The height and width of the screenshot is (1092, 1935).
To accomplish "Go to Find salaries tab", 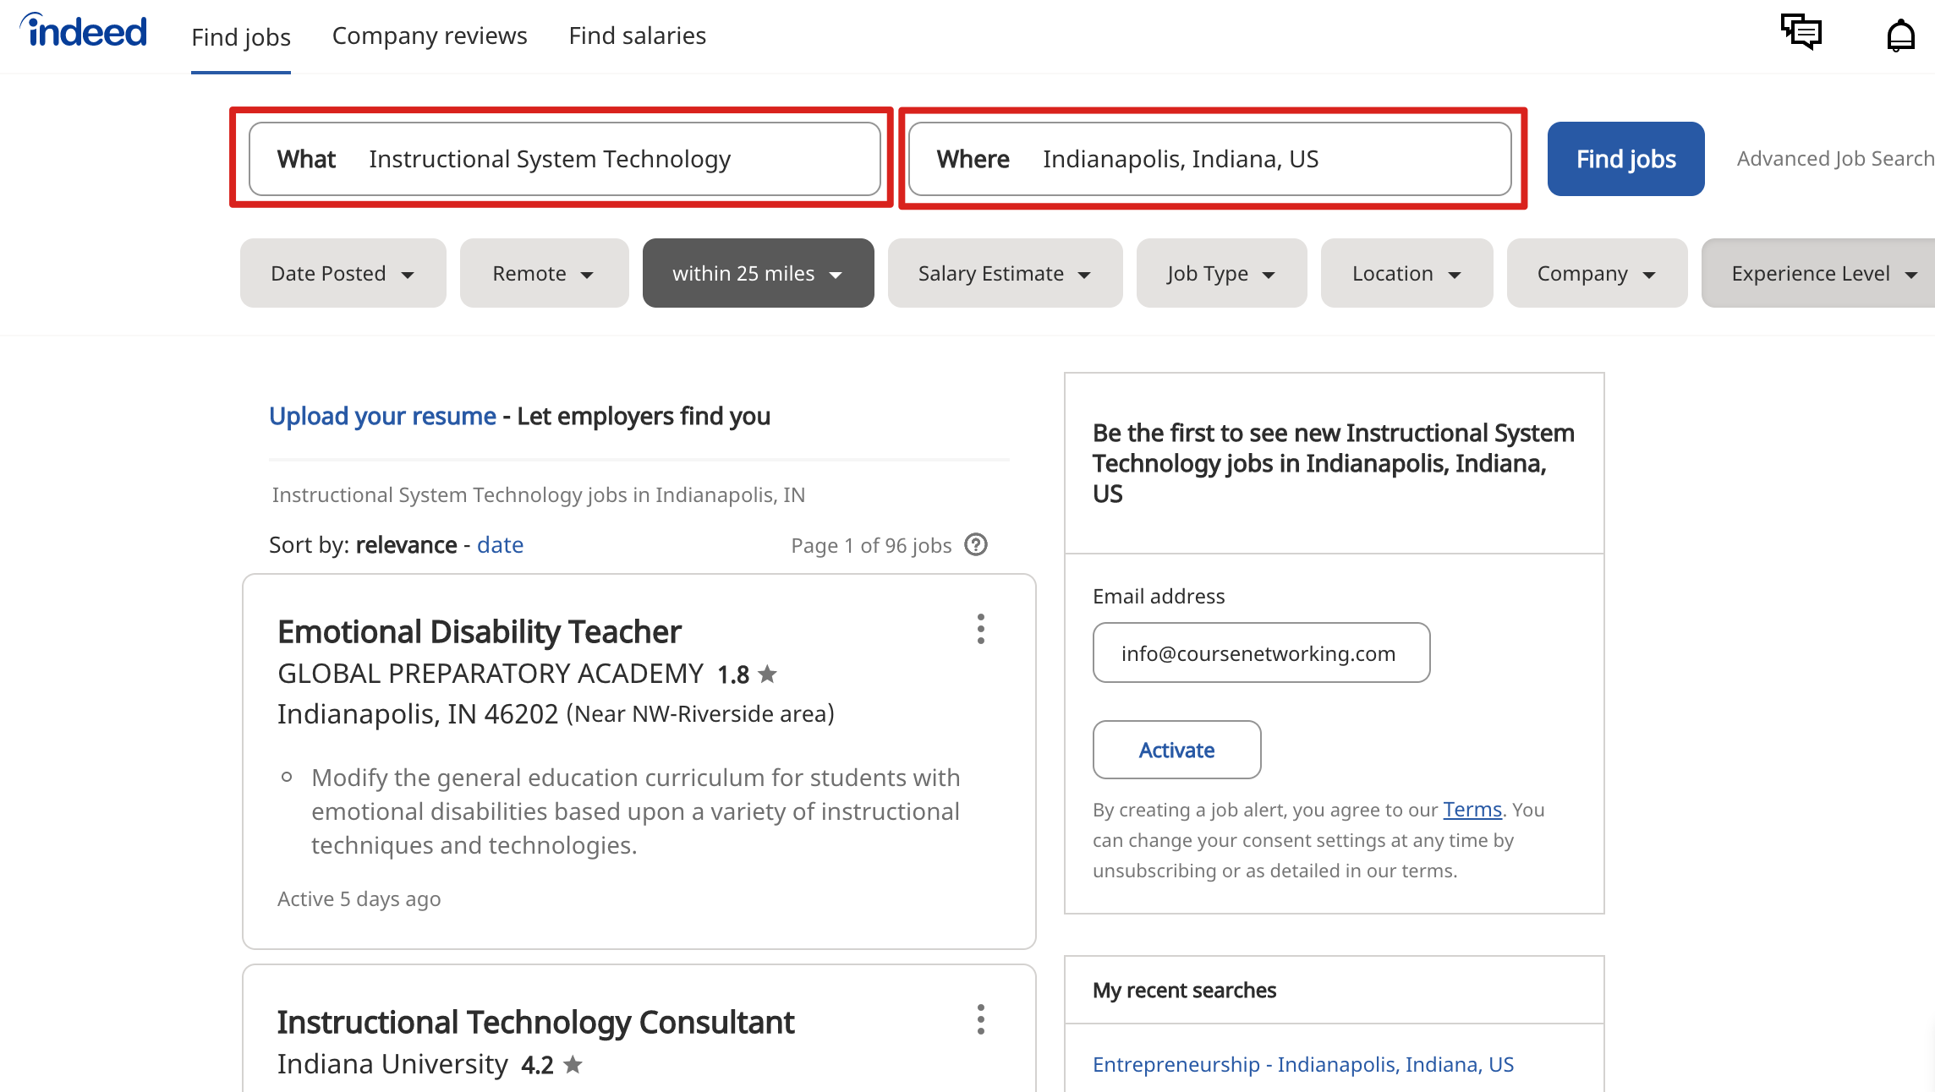I will [637, 35].
